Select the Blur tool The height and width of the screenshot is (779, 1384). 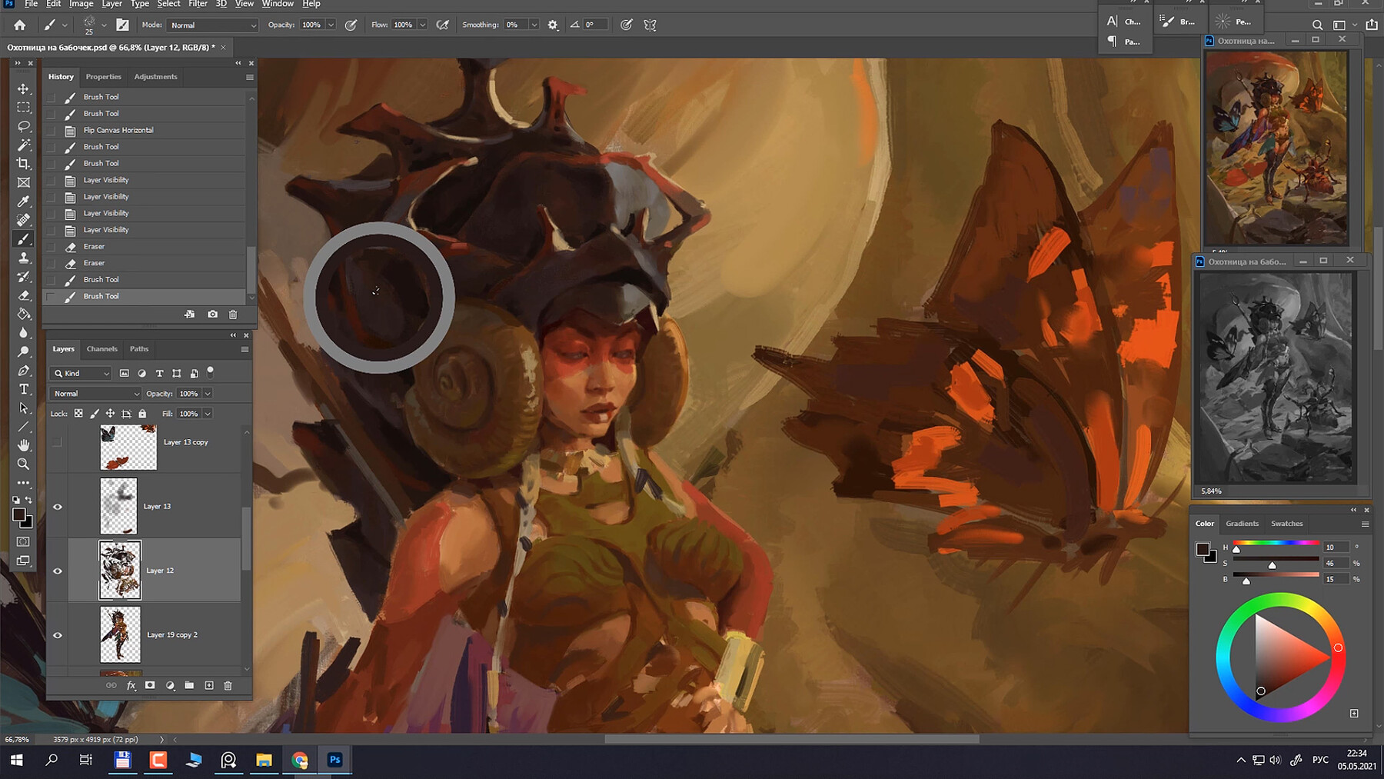[x=23, y=333]
